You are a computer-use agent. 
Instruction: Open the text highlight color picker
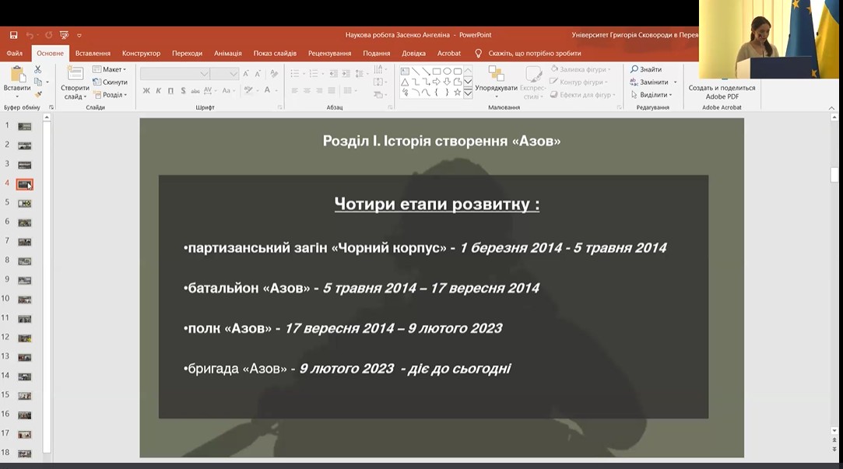(248, 91)
